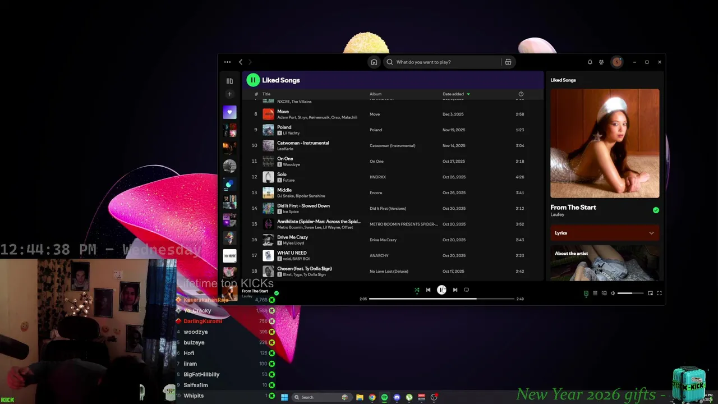718x404 pixels.
Task: Open Connect to a device
Action: [604, 293]
